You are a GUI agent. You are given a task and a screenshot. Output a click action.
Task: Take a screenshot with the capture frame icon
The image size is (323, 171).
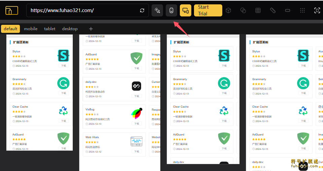click(x=317, y=10)
